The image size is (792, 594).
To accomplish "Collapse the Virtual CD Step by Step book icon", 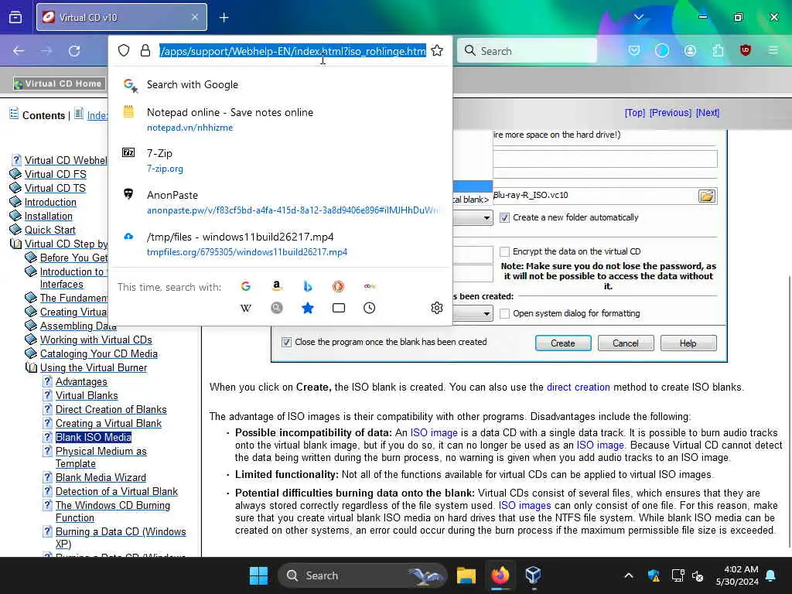I will [15, 244].
